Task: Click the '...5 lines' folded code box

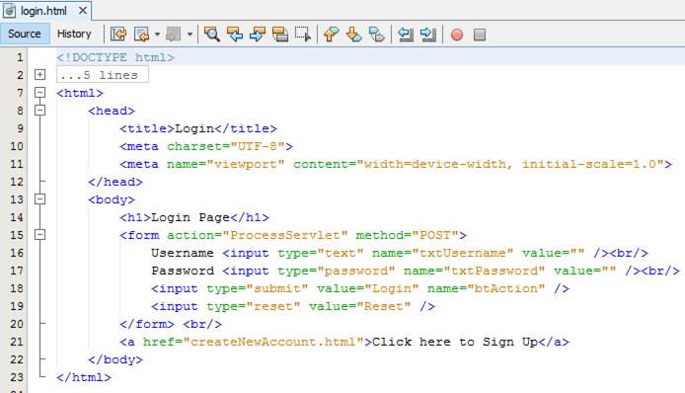Action: [x=103, y=75]
